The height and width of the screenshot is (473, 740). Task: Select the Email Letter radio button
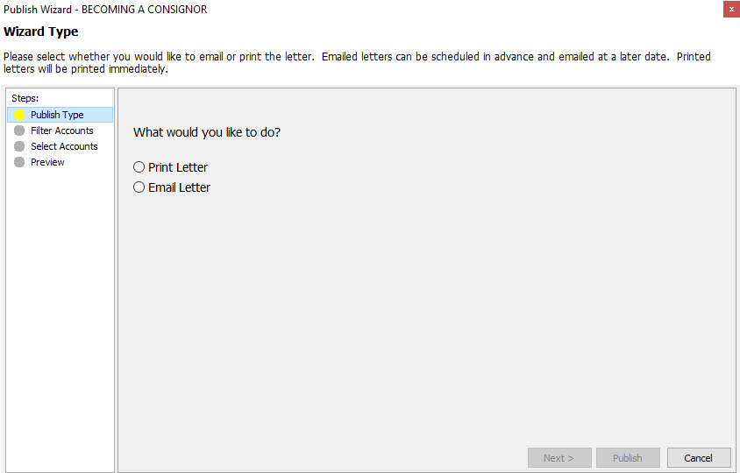(139, 187)
